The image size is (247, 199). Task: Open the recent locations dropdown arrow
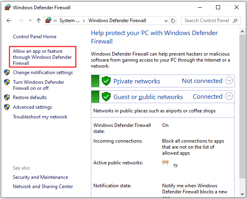coord(30,20)
